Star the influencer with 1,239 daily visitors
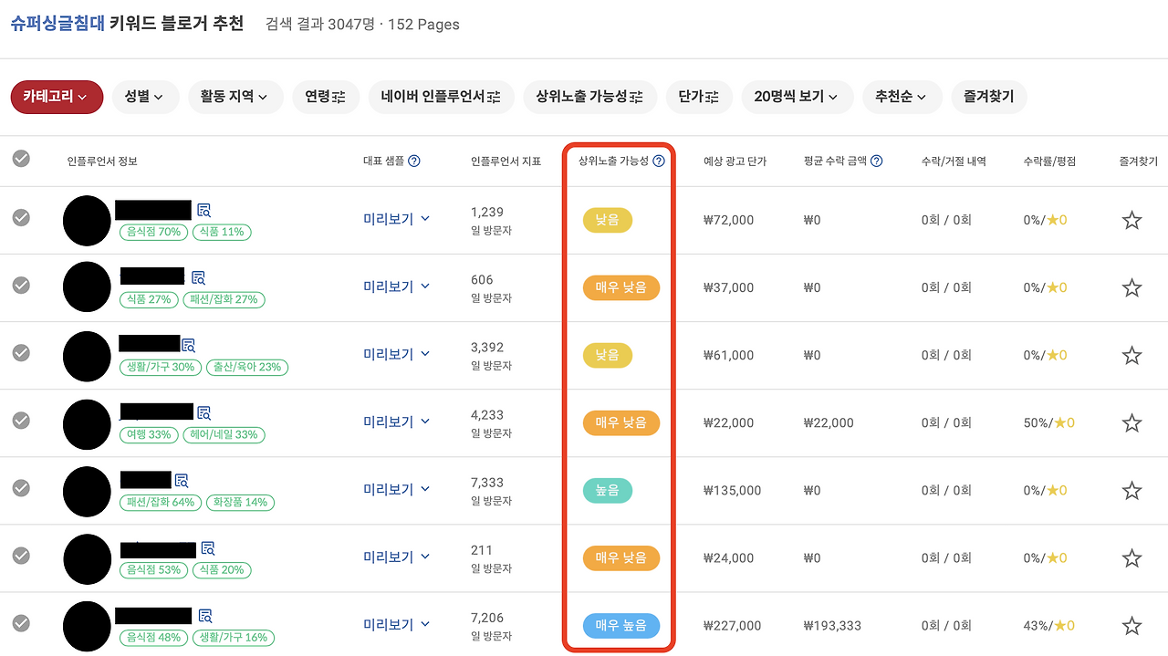Image resolution: width=1168 pixels, height=656 pixels. coord(1131,220)
